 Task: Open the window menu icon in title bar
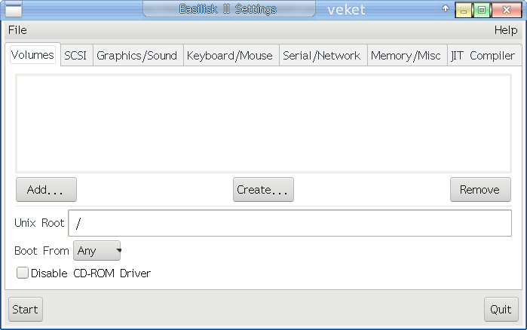[x=14, y=9]
